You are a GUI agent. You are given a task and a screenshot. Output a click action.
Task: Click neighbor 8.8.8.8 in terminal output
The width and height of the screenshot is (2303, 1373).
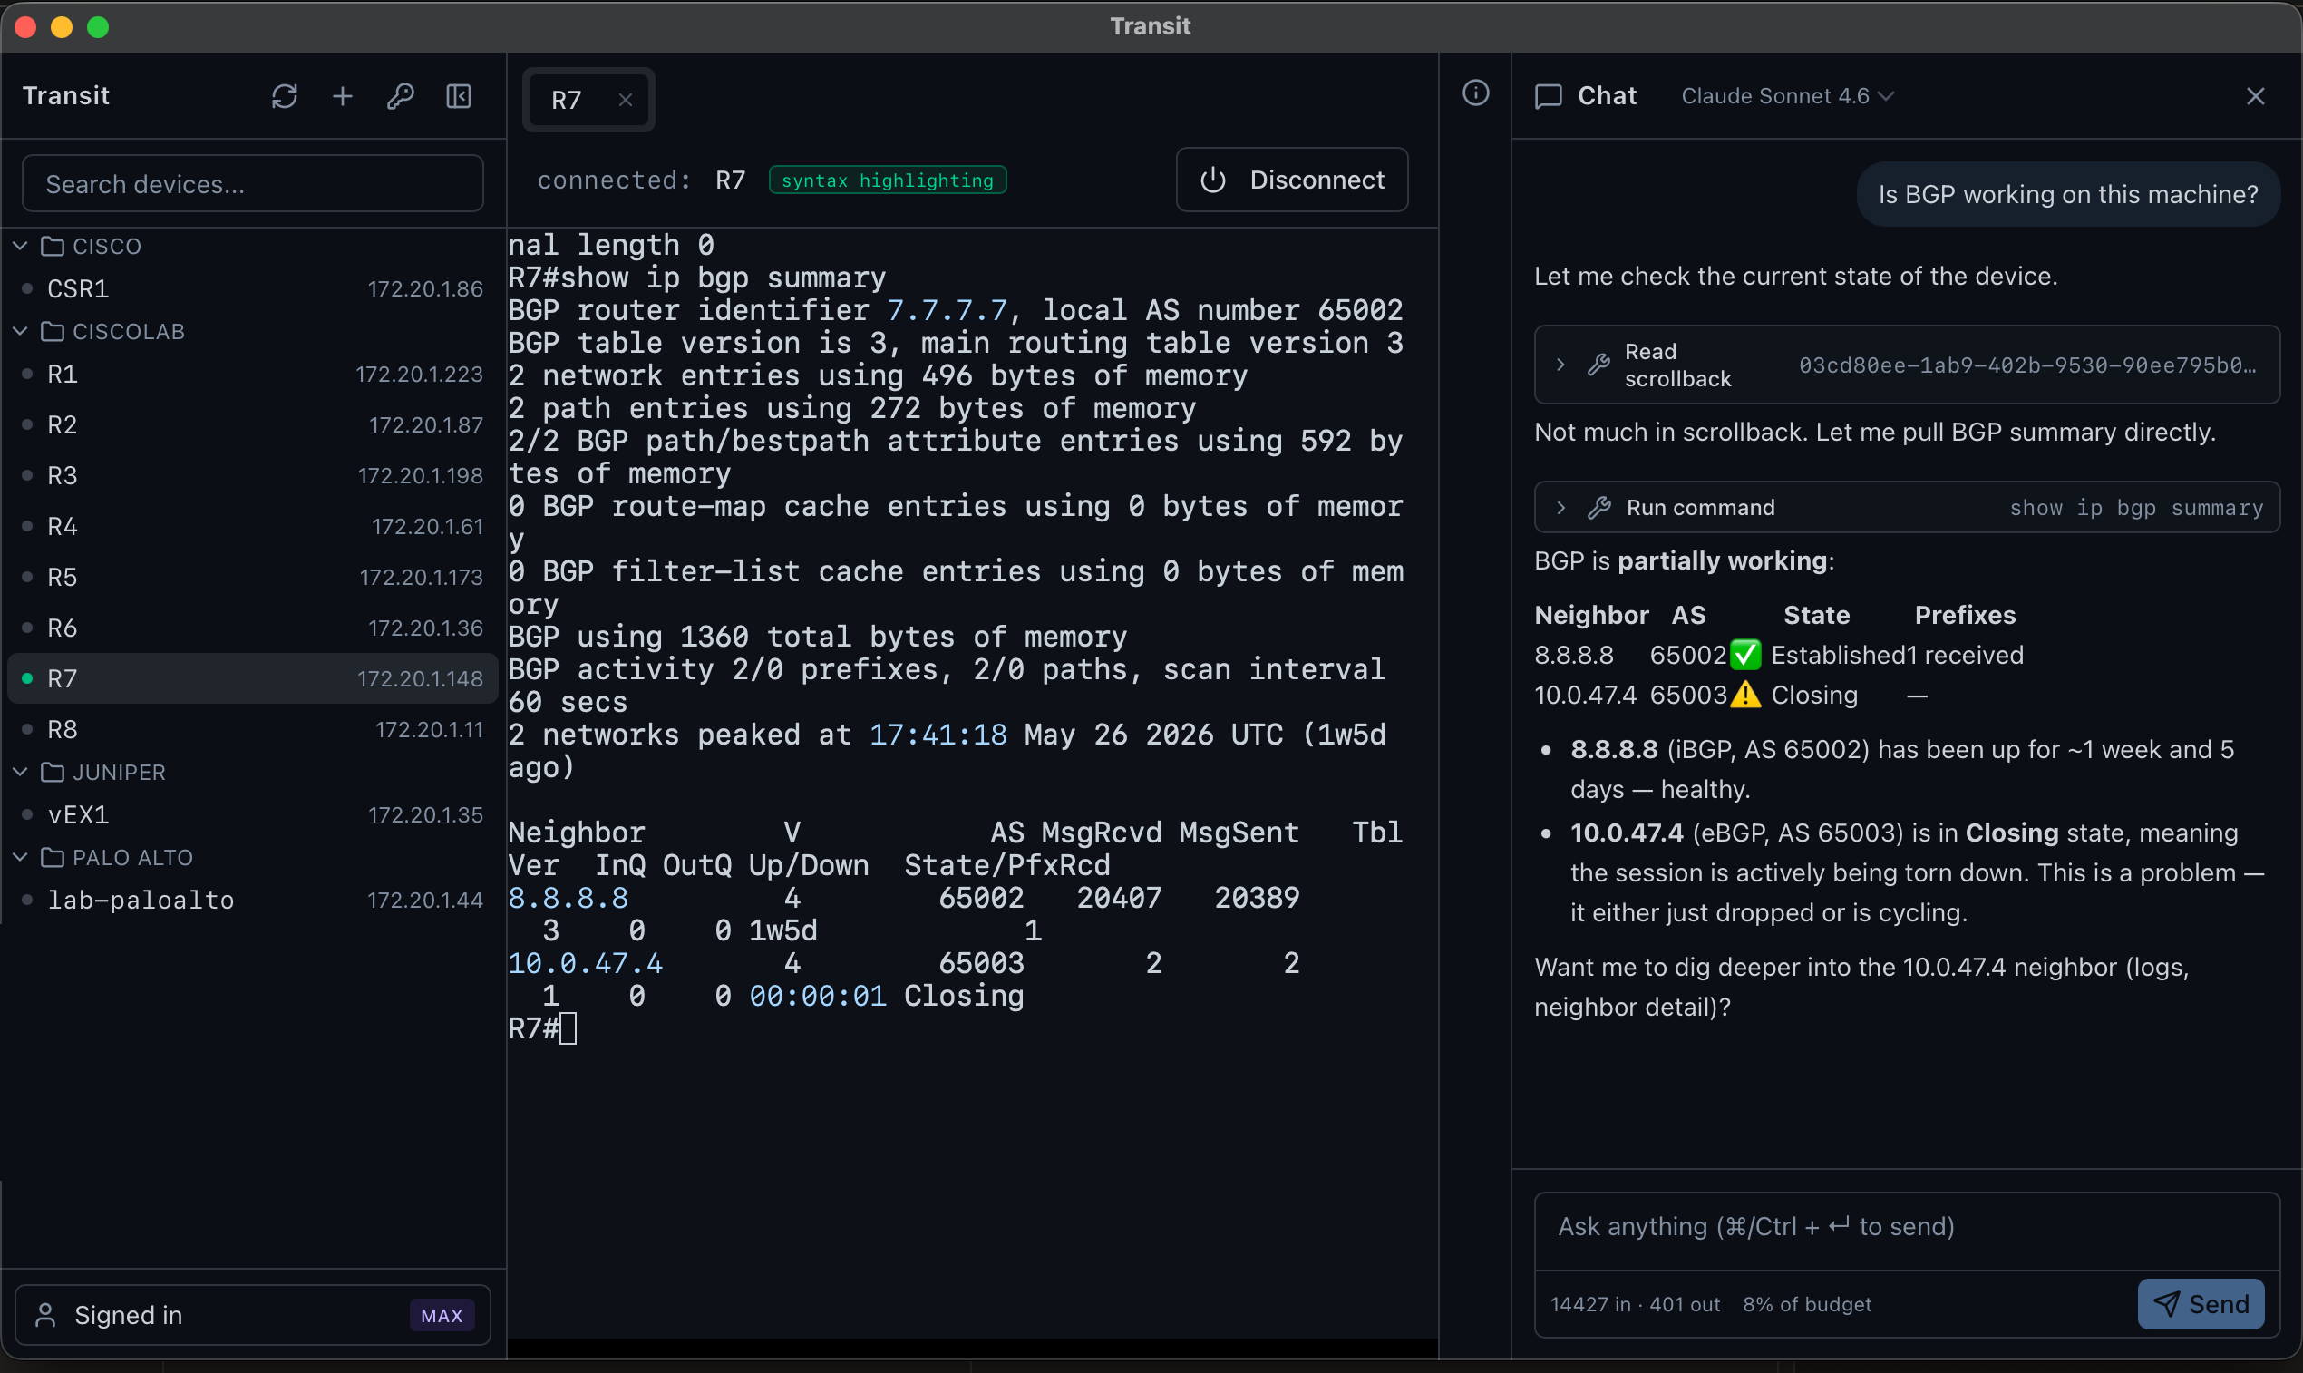pyautogui.click(x=568, y=898)
